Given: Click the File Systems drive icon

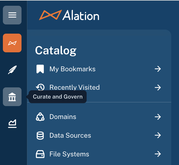Looking at the screenshot, I should click(40, 154).
